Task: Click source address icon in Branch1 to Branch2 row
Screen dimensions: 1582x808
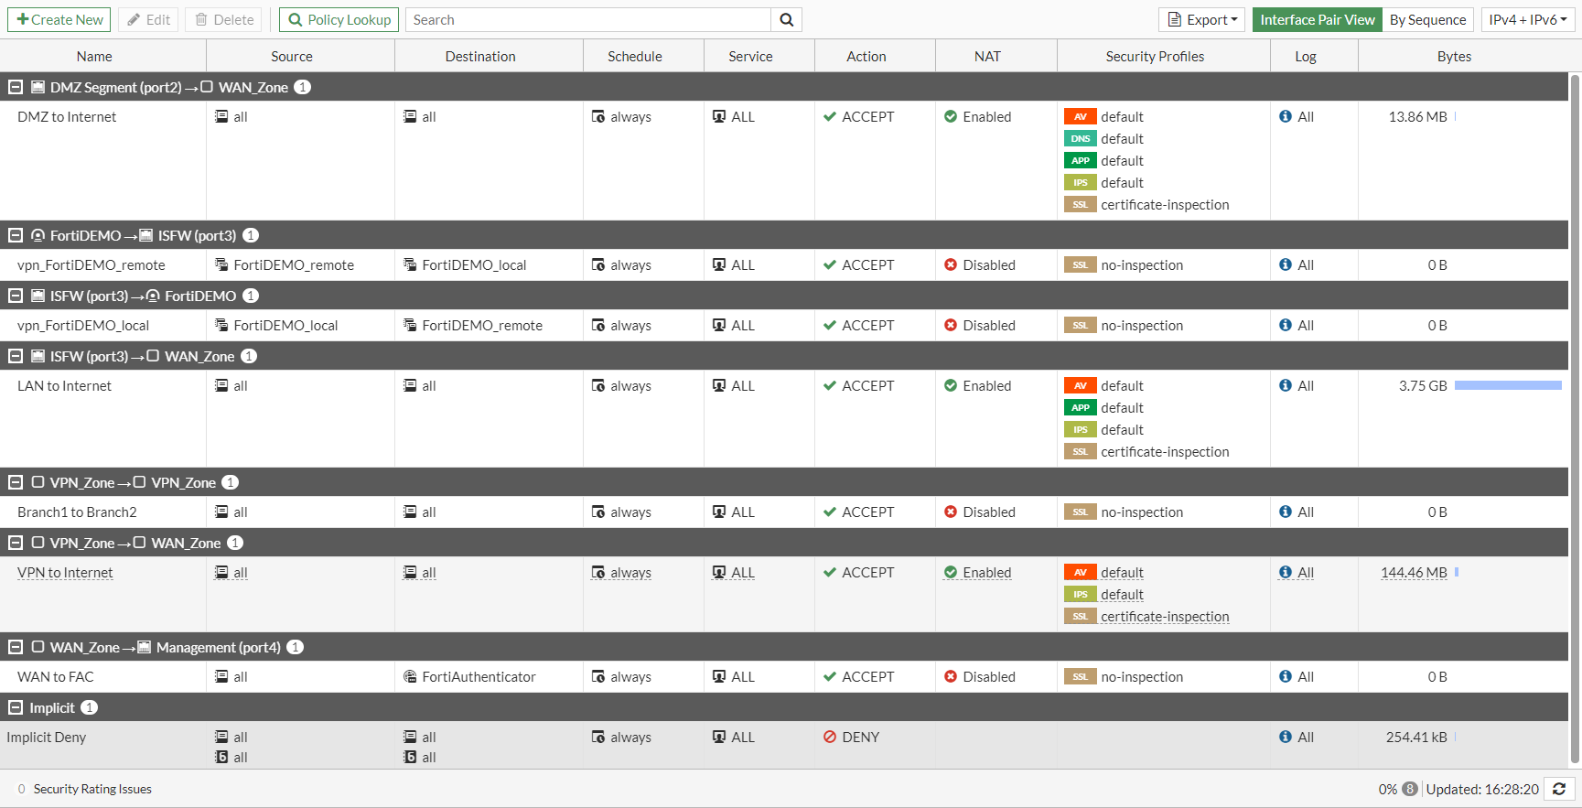Action: point(221,512)
